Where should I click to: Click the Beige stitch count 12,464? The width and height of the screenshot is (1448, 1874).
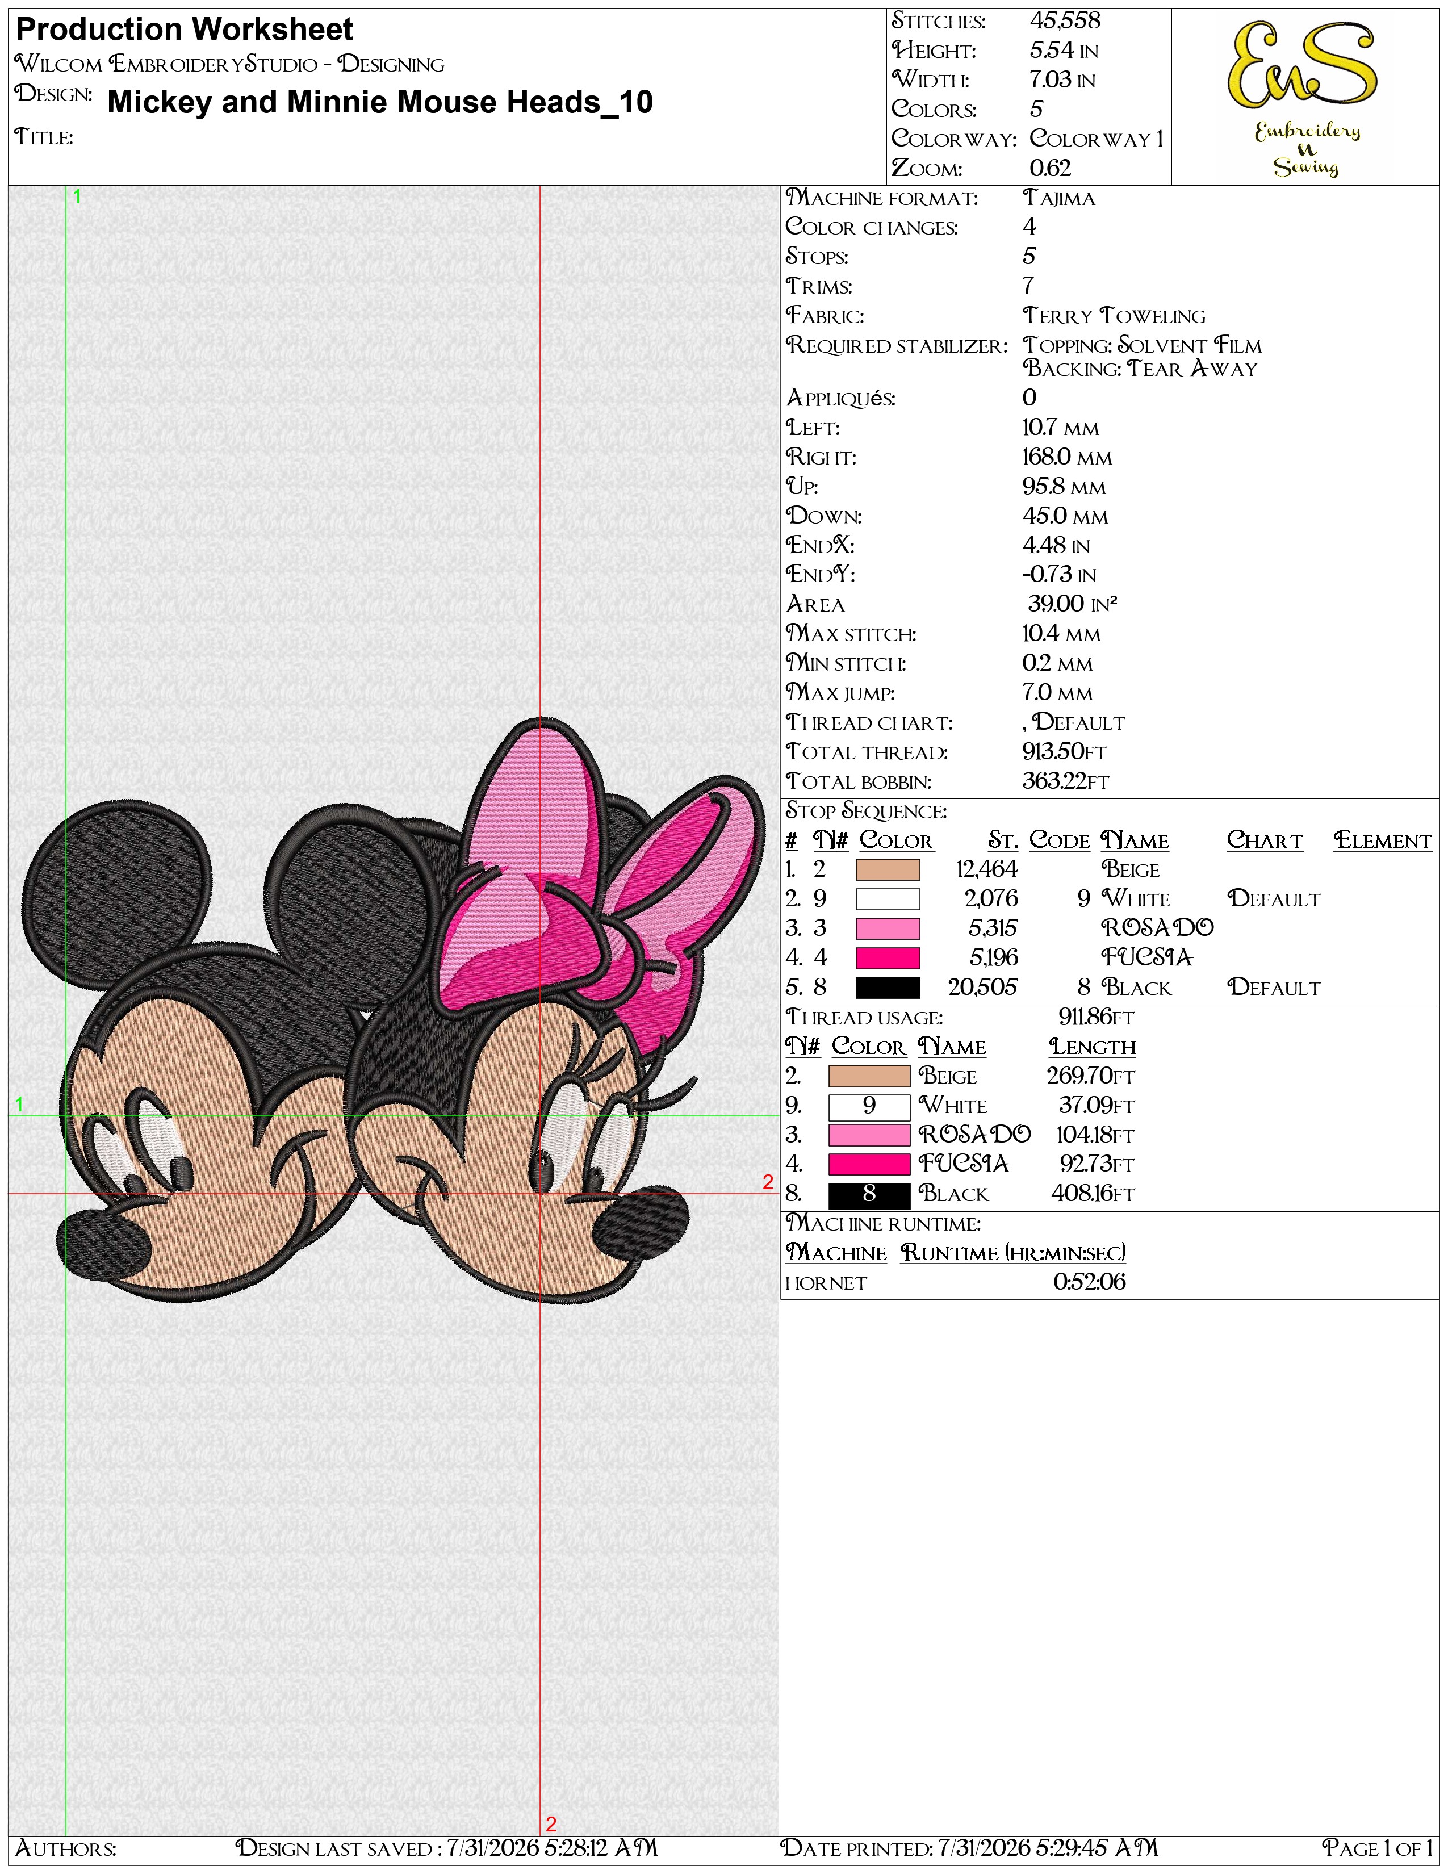986,870
